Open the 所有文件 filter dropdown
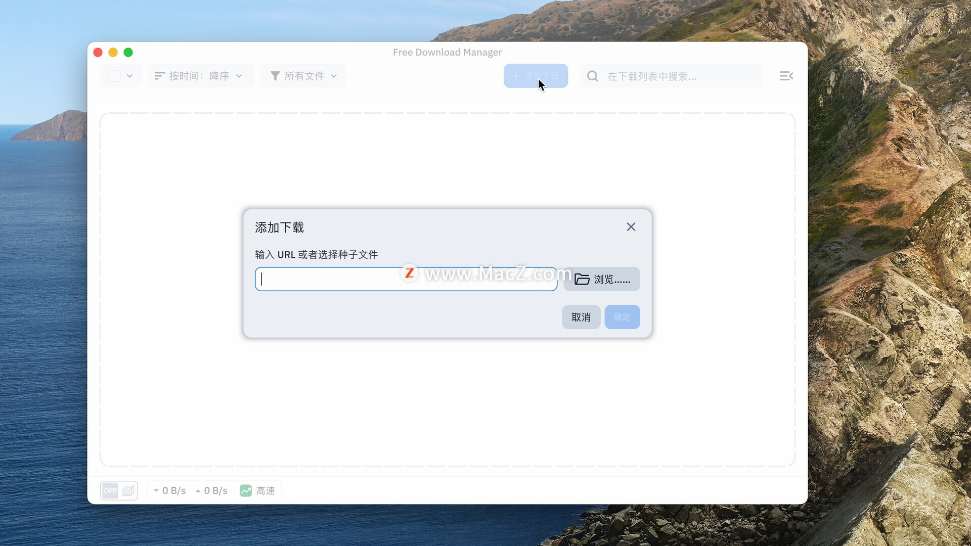971x546 pixels. (303, 76)
